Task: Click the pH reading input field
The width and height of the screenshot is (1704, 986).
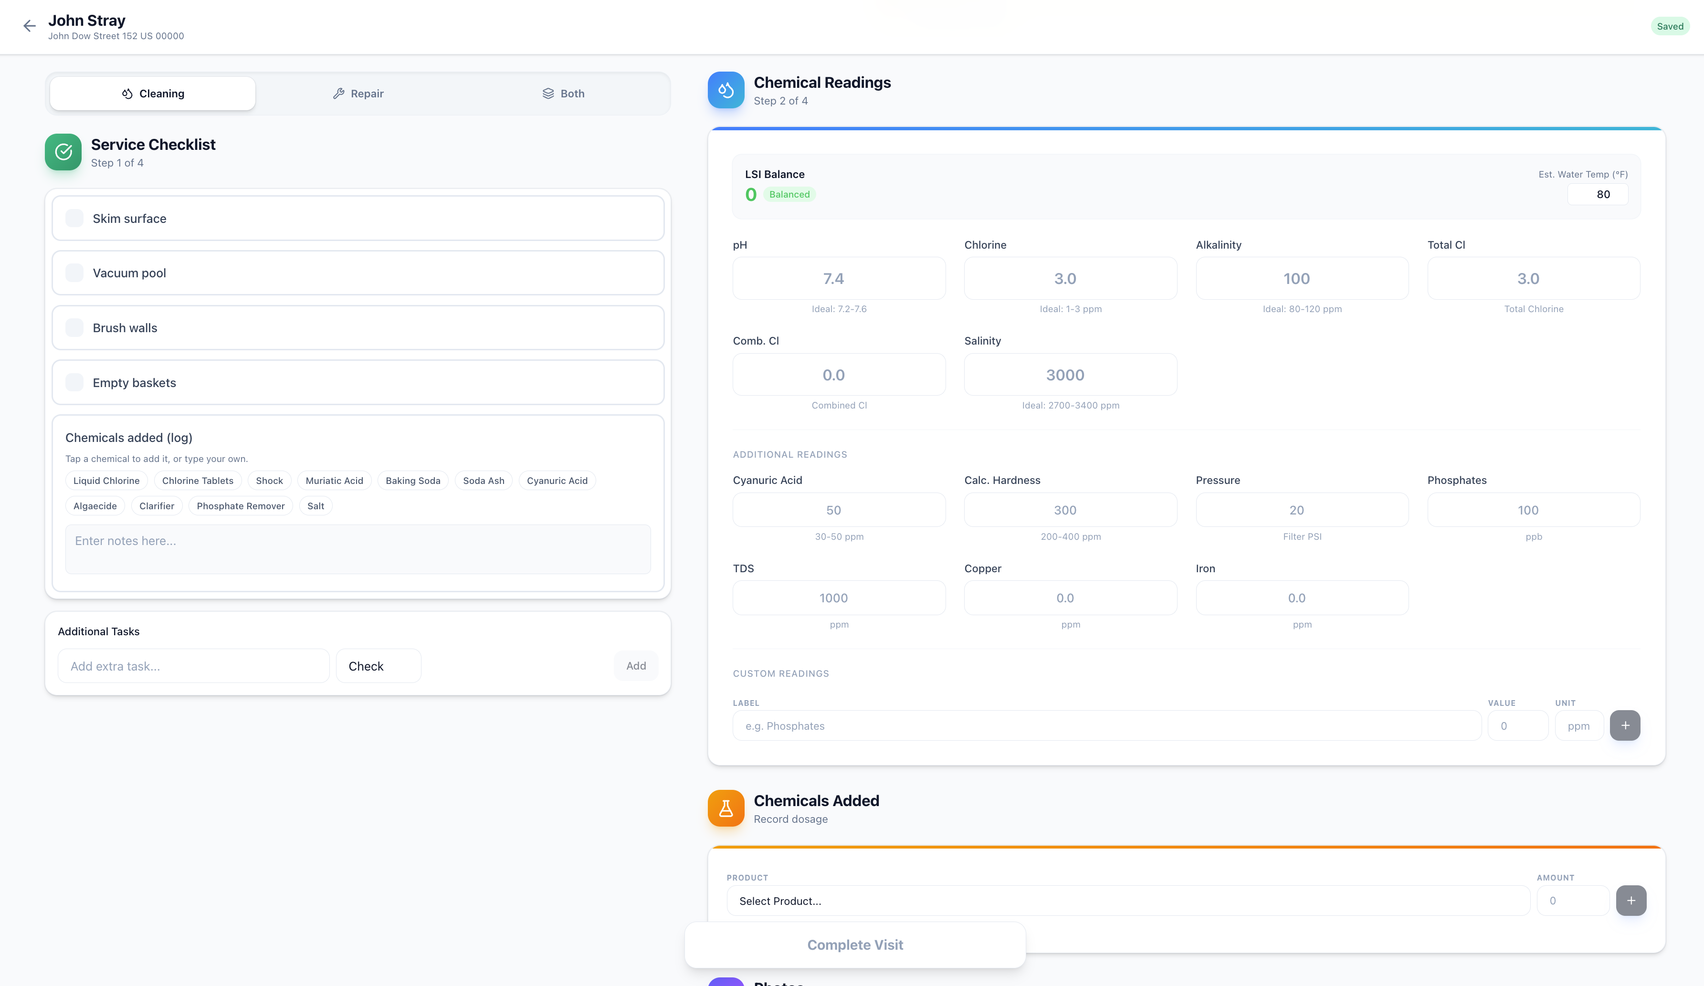Action: (839, 279)
